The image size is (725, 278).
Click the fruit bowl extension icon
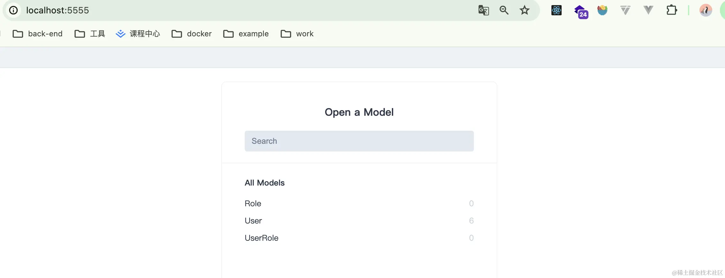(602, 11)
